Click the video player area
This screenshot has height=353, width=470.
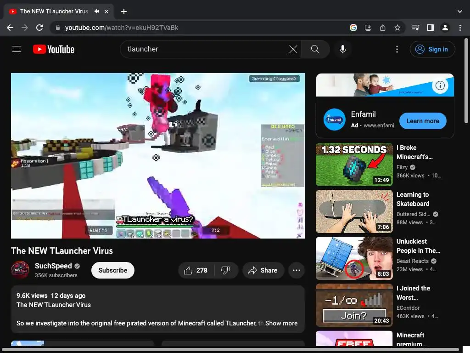(x=158, y=156)
